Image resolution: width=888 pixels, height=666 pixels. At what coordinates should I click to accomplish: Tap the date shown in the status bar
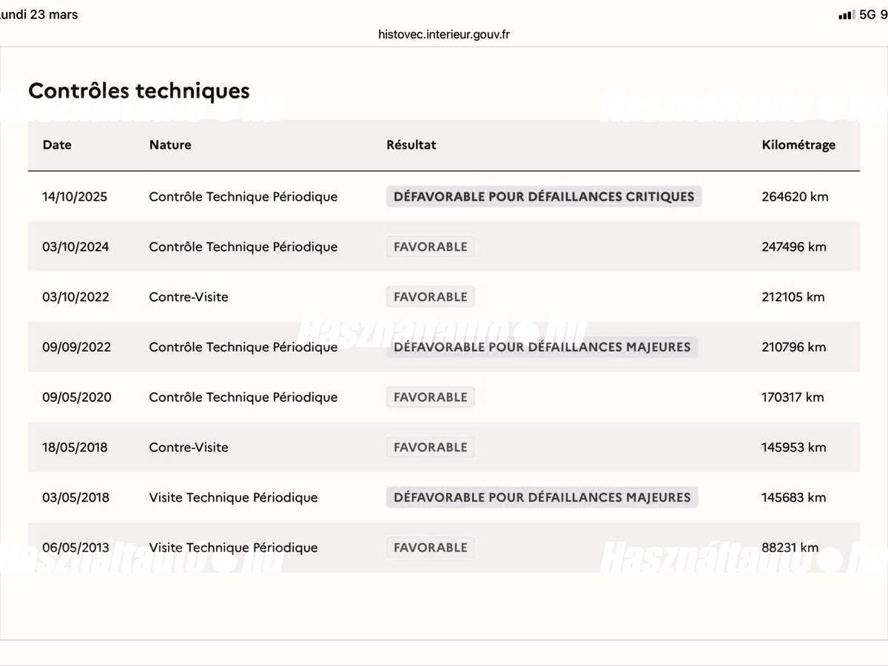(x=38, y=15)
